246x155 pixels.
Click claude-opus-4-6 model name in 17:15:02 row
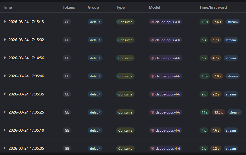(x=167, y=40)
